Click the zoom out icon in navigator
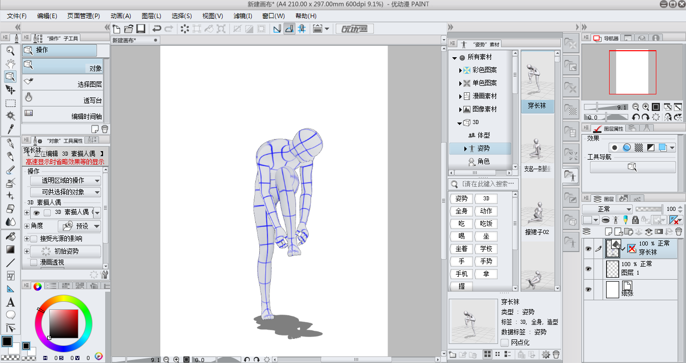686x363 pixels. coord(636,107)
